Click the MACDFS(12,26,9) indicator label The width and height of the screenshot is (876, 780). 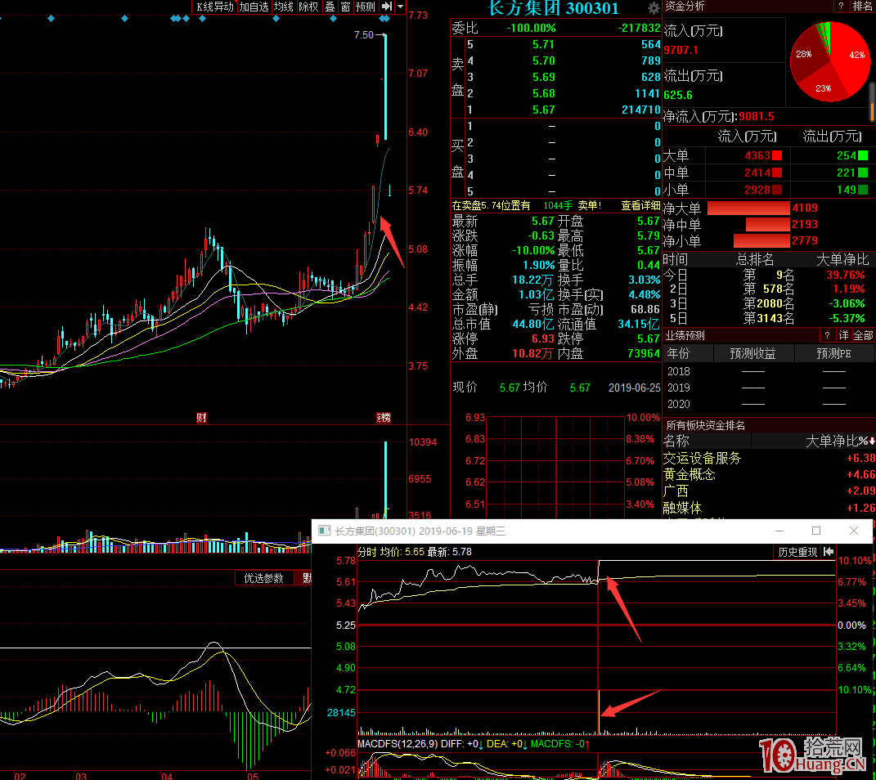pos(398,744)
